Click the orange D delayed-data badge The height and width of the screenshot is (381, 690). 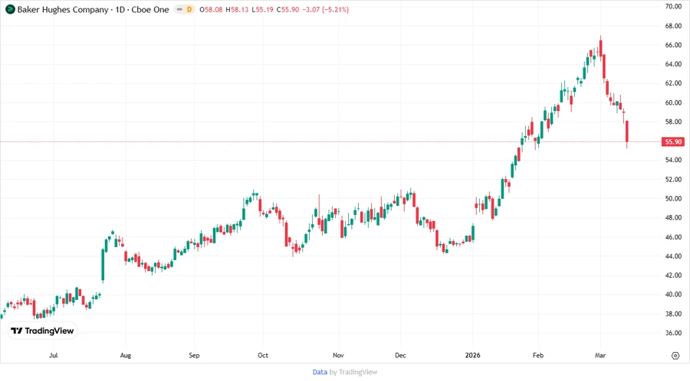189,10
